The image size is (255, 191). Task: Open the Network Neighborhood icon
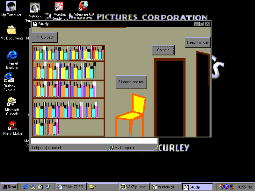(35, 8)
